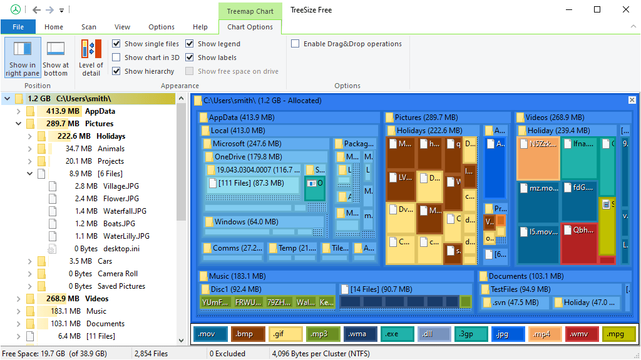This screenshot has width=641, height=360.
Task: Expand the Projects tree node
Action: (29, 161)
